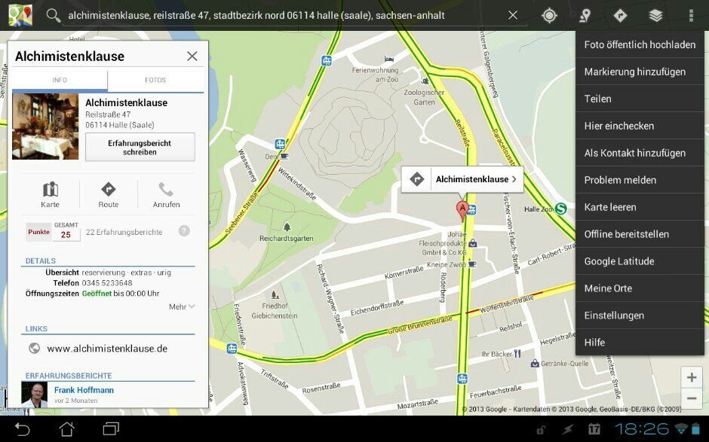Tap the Google Maps app logo
Screen dimensions: 709x442
[20, 15]
